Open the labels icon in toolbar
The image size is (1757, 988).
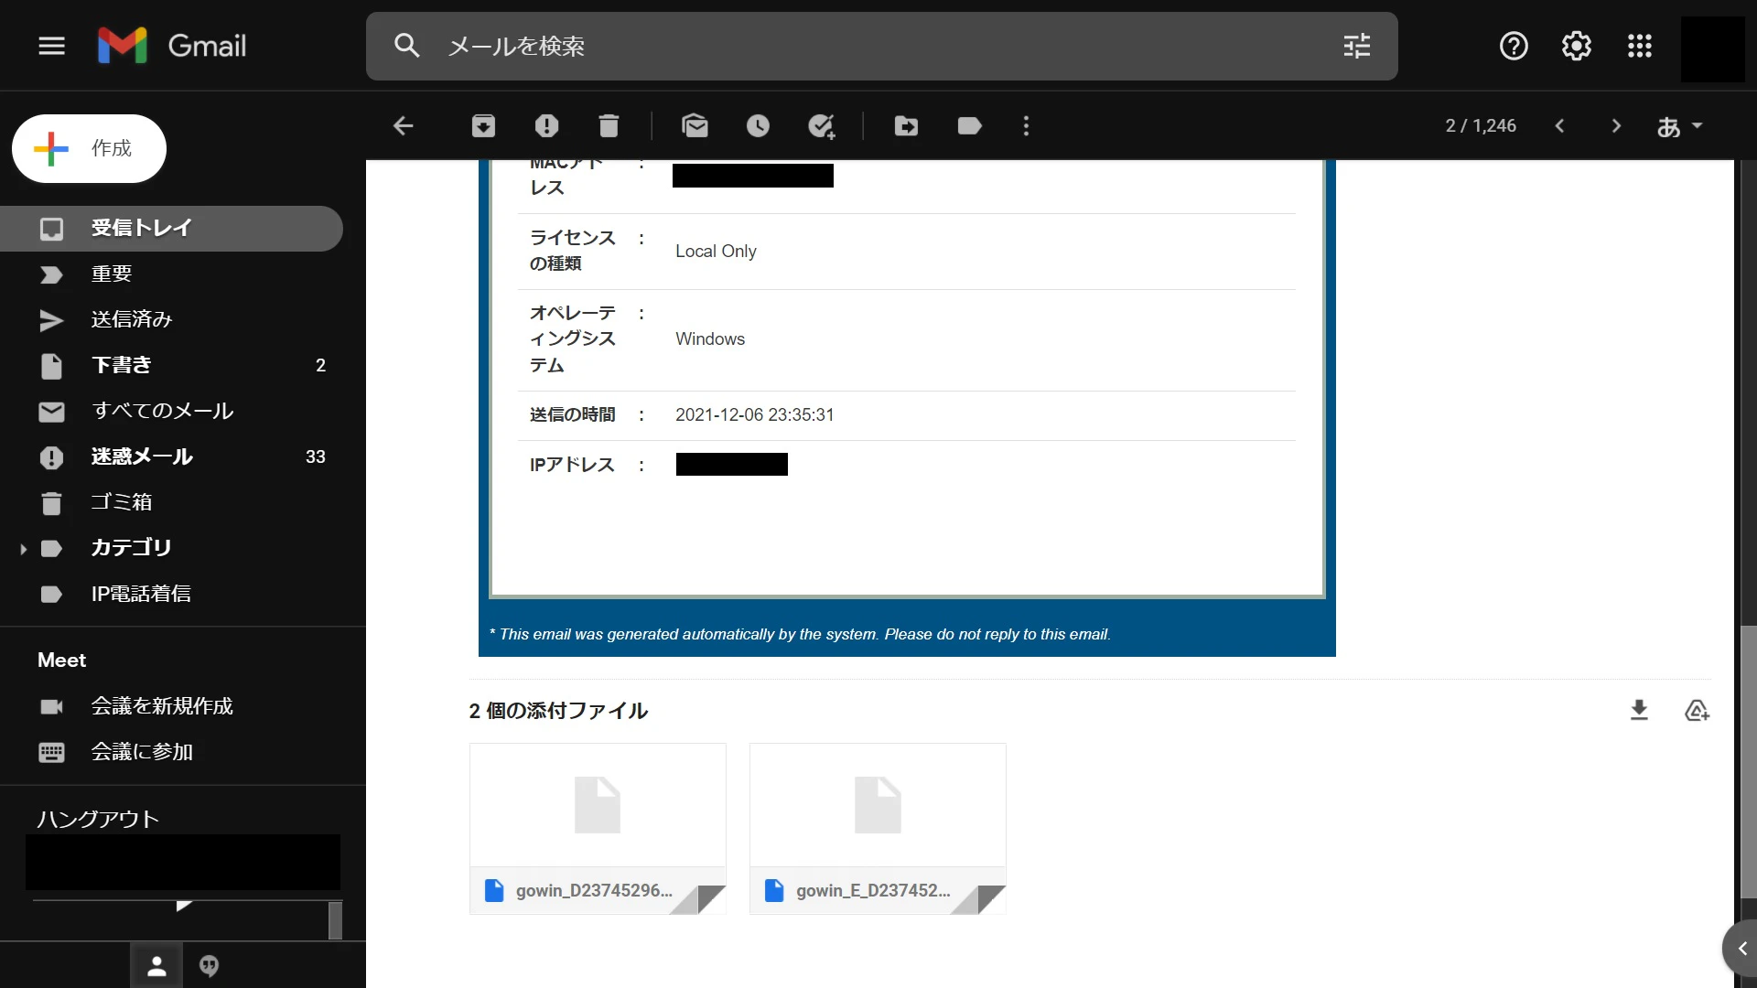pyautogui.click(x=969, y=126)
